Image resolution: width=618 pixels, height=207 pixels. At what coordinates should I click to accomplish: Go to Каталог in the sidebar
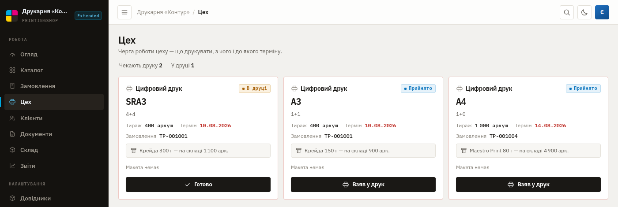coord(54,70)
